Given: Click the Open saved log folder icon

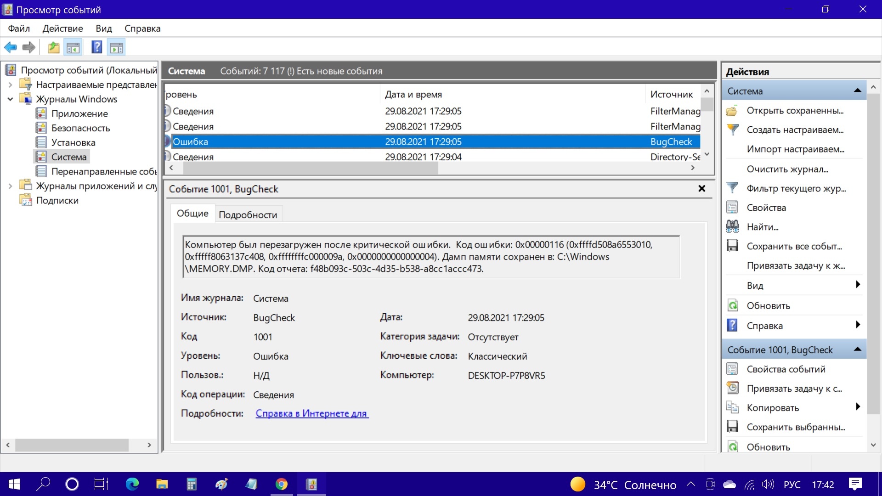Looking at the screenshot, I should pyautogui.click(x=732, y=111).
